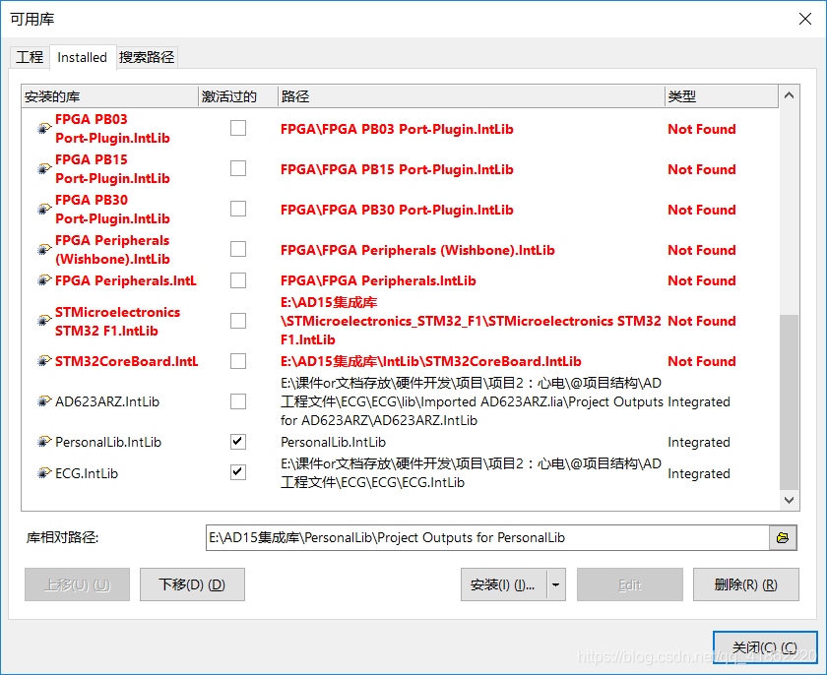Screen dimensions: 827x675
Task: Select the STM32CoreBoard.IntL library name
Action: pos(127,361)
